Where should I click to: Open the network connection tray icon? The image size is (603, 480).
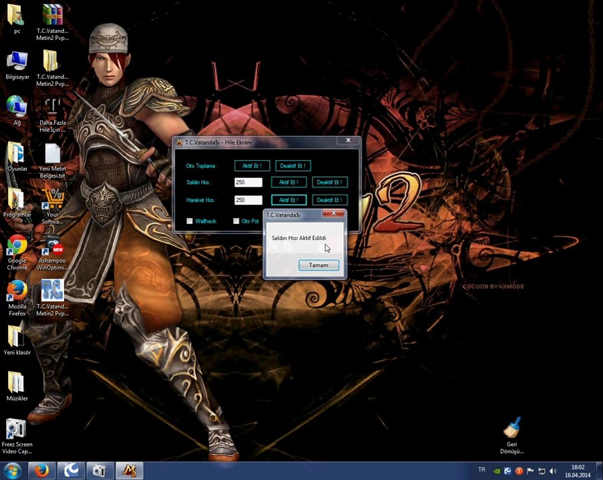[542, 471]
